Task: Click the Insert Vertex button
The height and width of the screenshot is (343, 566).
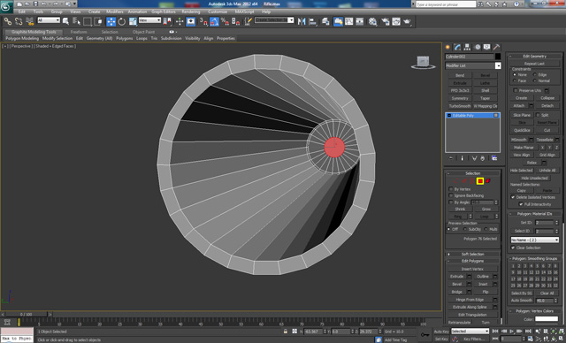Action: click(x=472, y=269)
